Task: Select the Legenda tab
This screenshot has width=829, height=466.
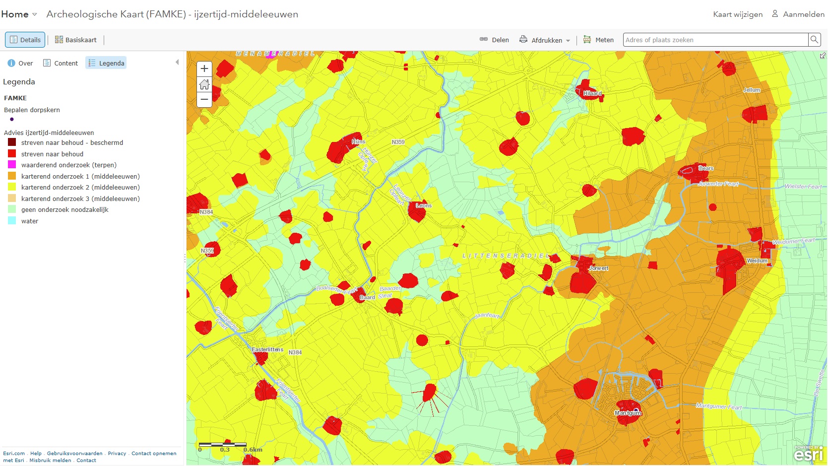Action: pyautogui.click(x=106, y=63)
